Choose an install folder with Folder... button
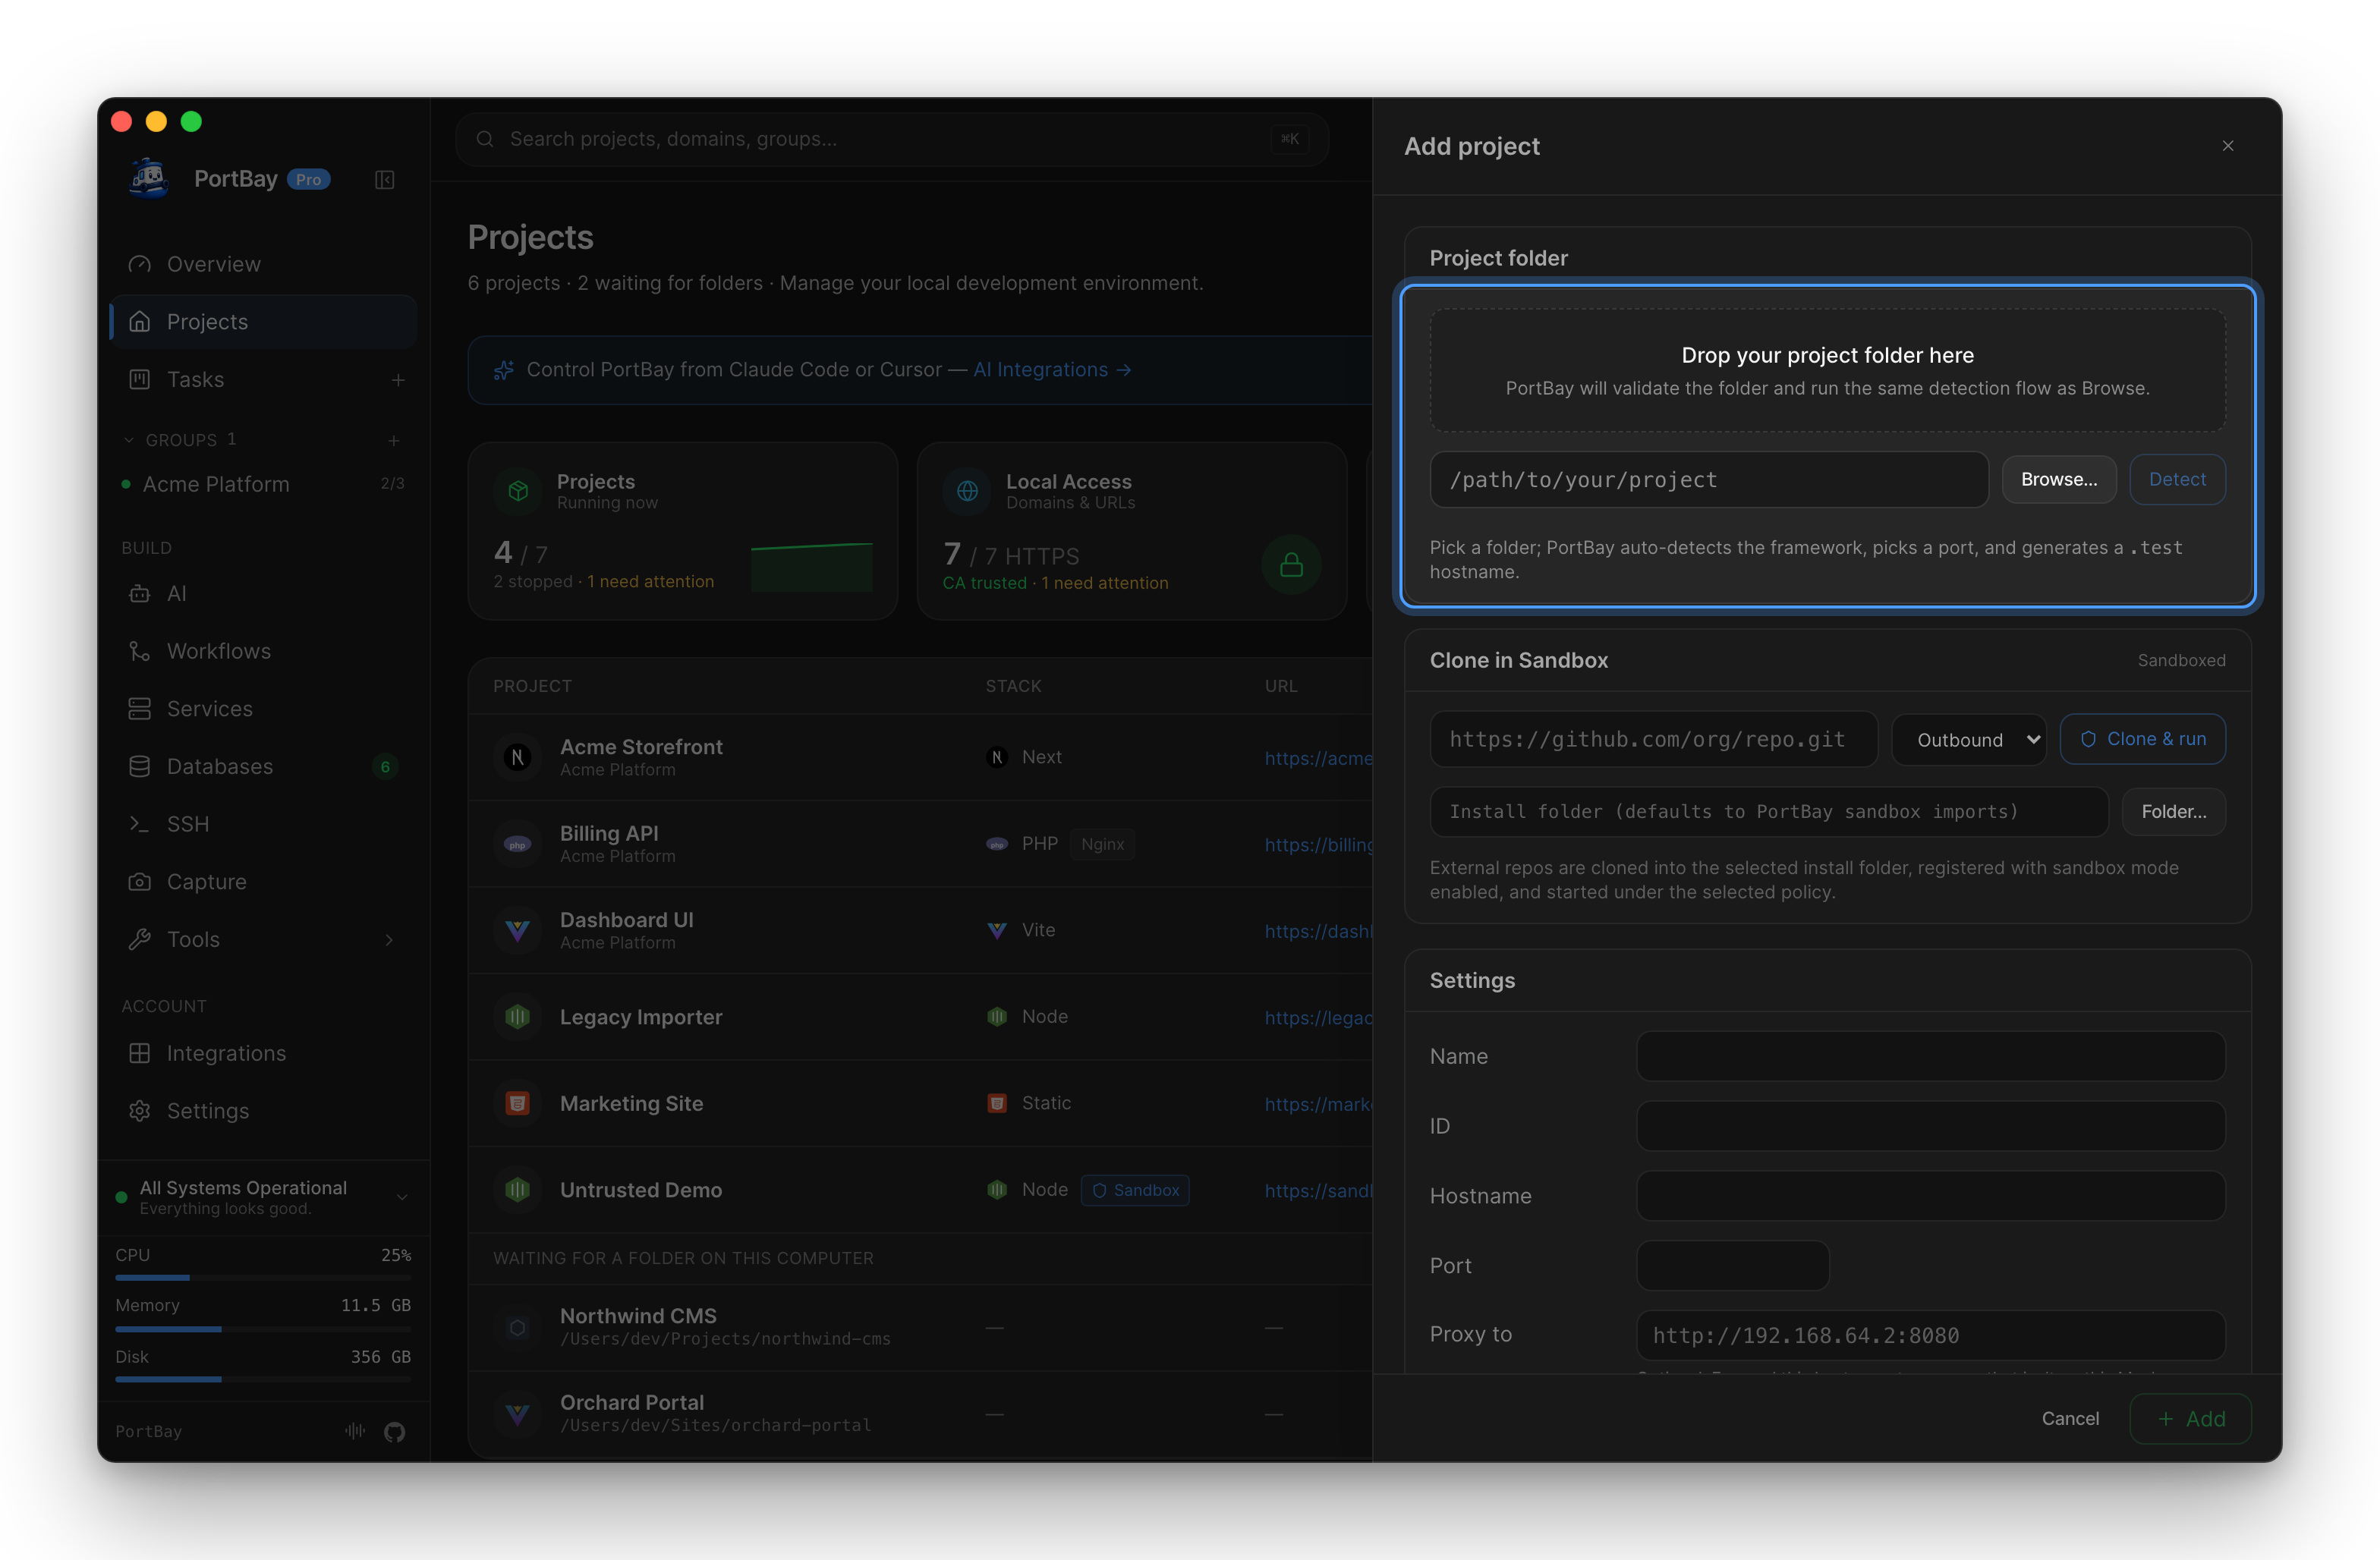 pos(2174,812)
